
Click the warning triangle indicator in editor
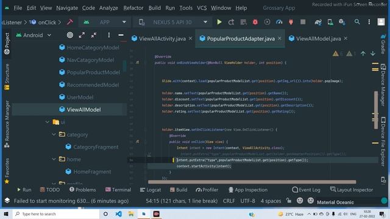click(x=336, y=54)
